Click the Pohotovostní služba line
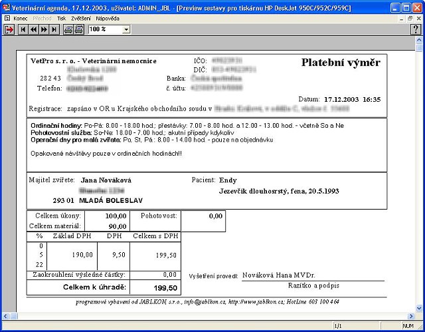The image size is (425, 332). (x=132, y=133)
